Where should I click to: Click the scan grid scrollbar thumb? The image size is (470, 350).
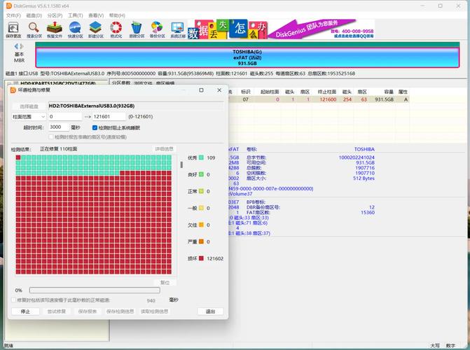click(x=181, y=164)
